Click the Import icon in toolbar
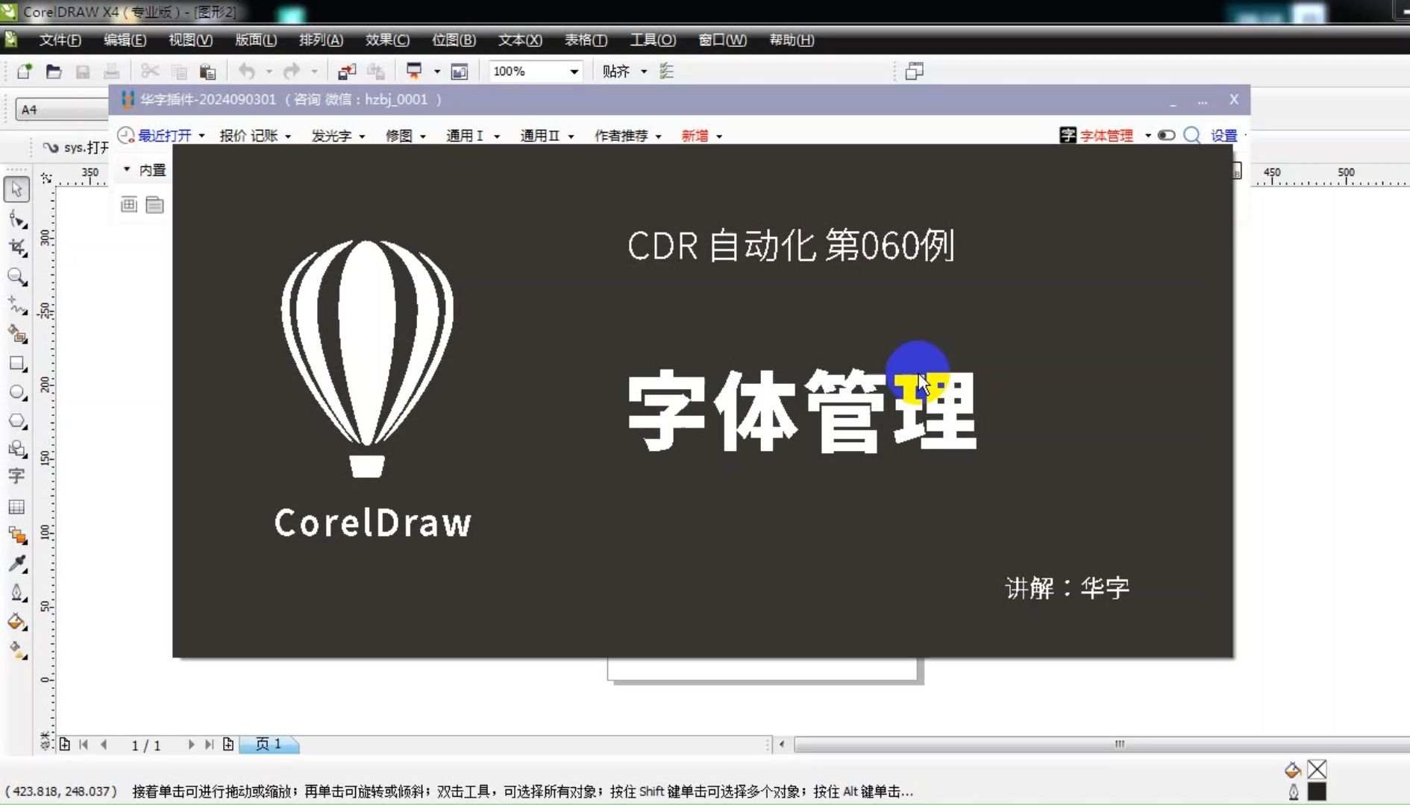This screenshot has width=1410, height=805. pyautogui.click(x=347, y=72)
